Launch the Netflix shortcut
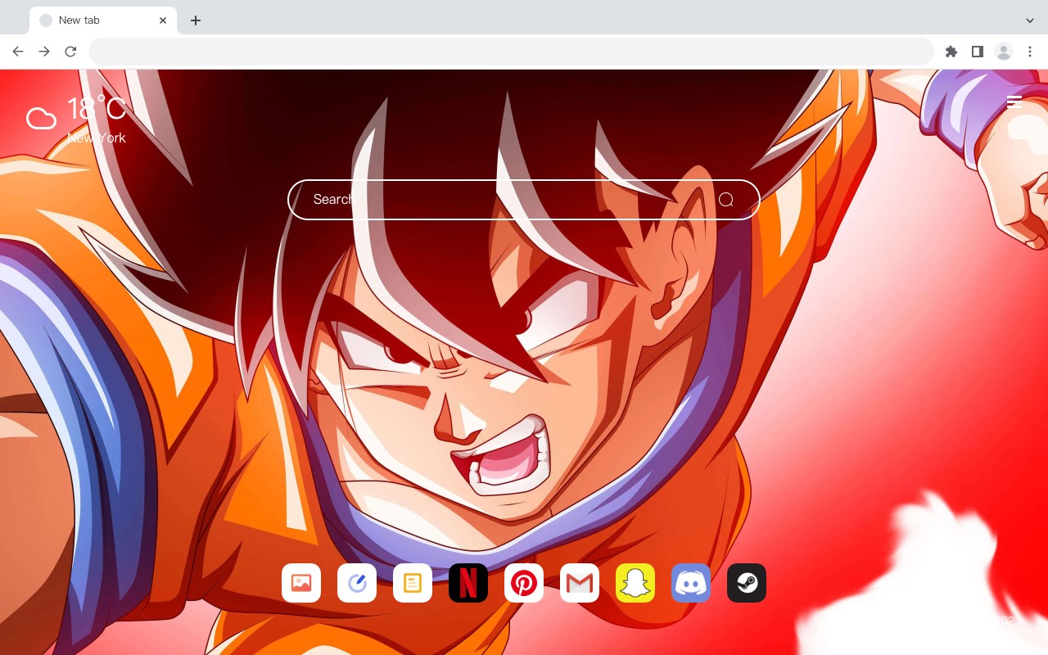 [x=468, y=583]
